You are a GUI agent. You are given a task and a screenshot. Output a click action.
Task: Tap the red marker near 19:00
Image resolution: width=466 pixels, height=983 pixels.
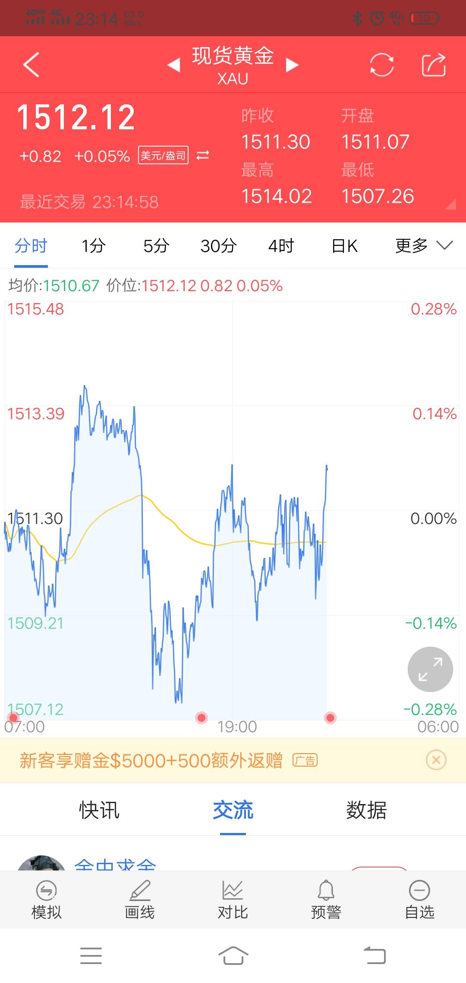(202, 717)
